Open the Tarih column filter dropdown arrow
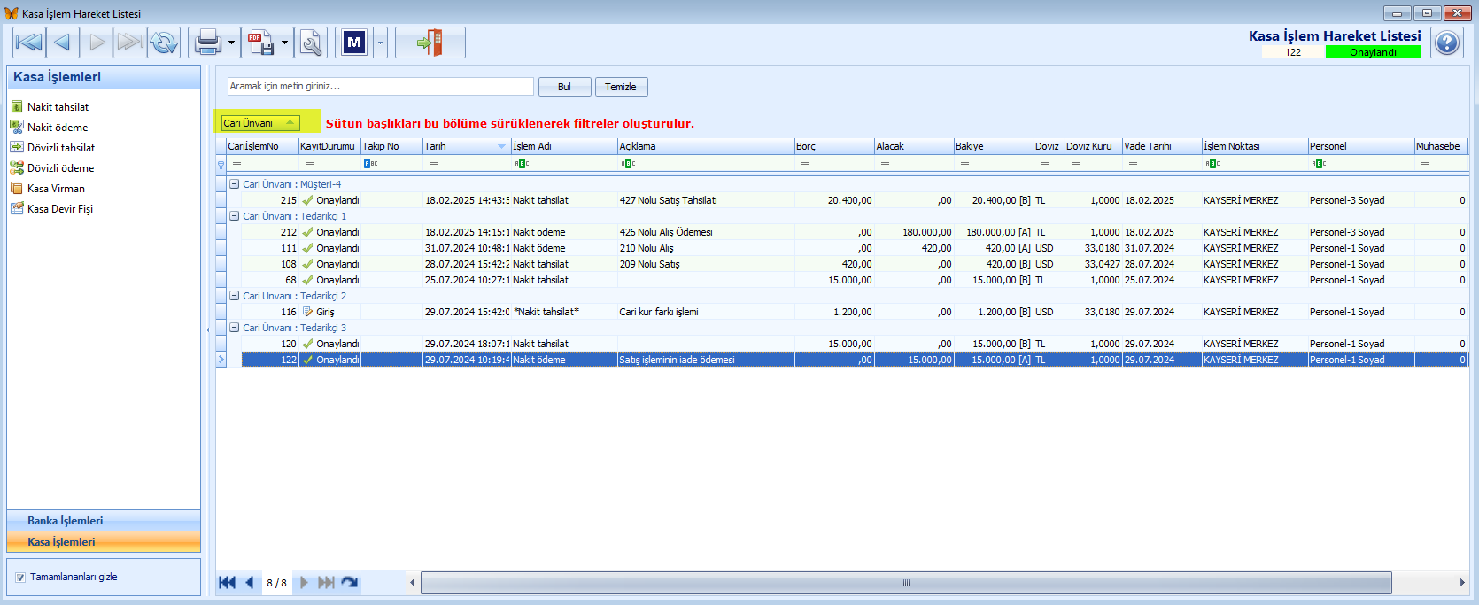This screenshot has width=1479, height=605. (502, 146)
